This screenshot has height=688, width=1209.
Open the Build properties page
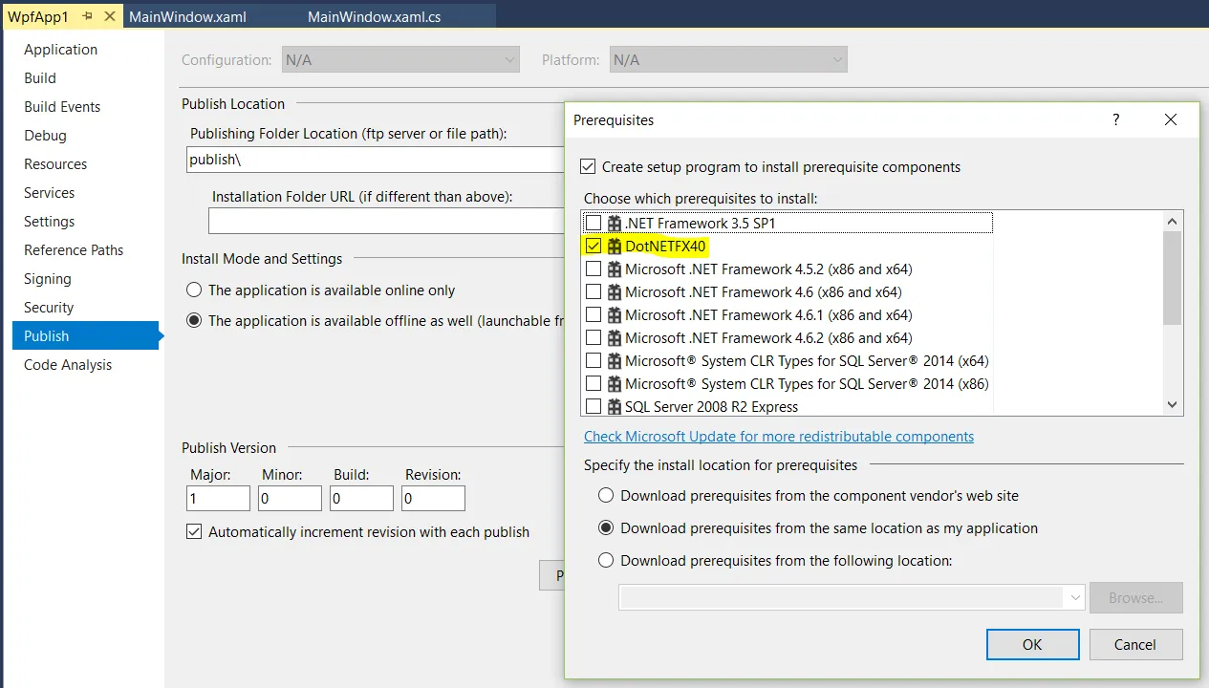(40, 78)
